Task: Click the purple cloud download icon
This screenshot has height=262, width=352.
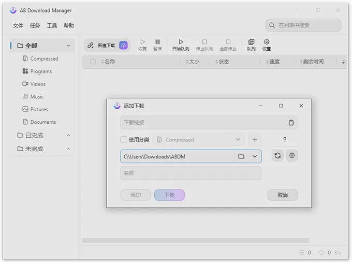Action: [124, 46]
